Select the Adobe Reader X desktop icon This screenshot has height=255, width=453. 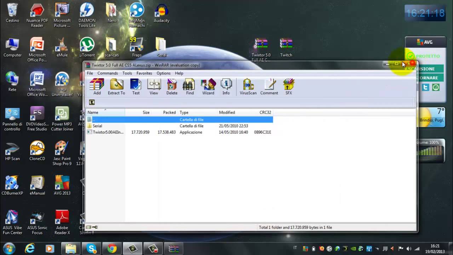[x=62, y=222]
